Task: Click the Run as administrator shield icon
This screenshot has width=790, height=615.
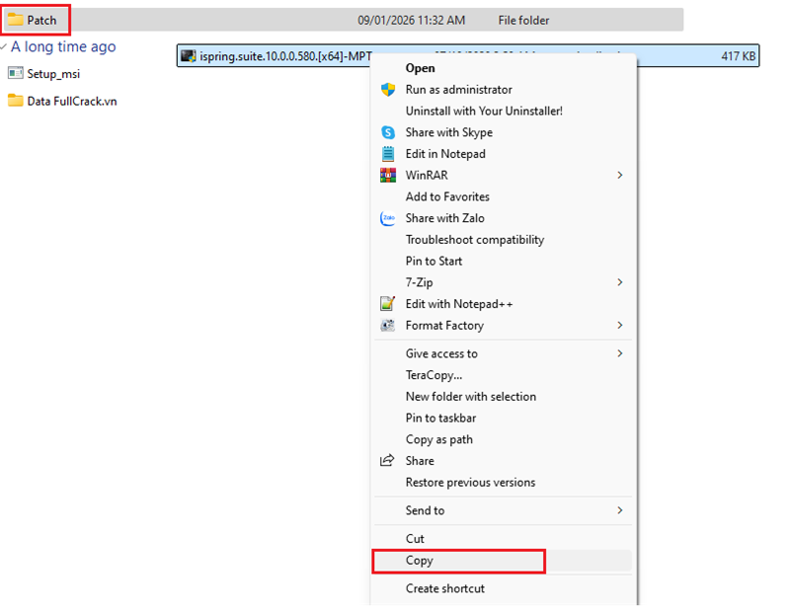Action: [x=389, y=89]
